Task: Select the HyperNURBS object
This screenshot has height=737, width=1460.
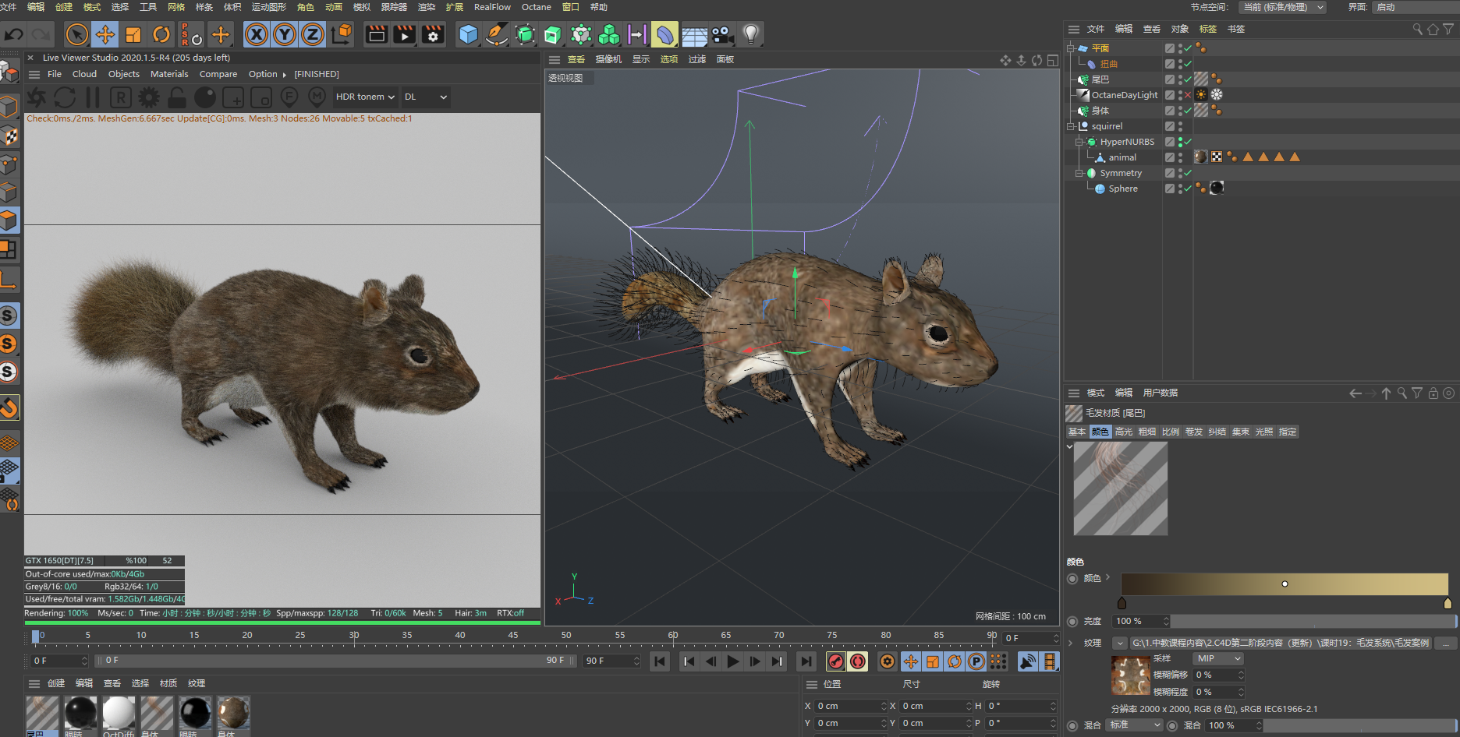Action: pyautogui.click(x=1127, y=142)
